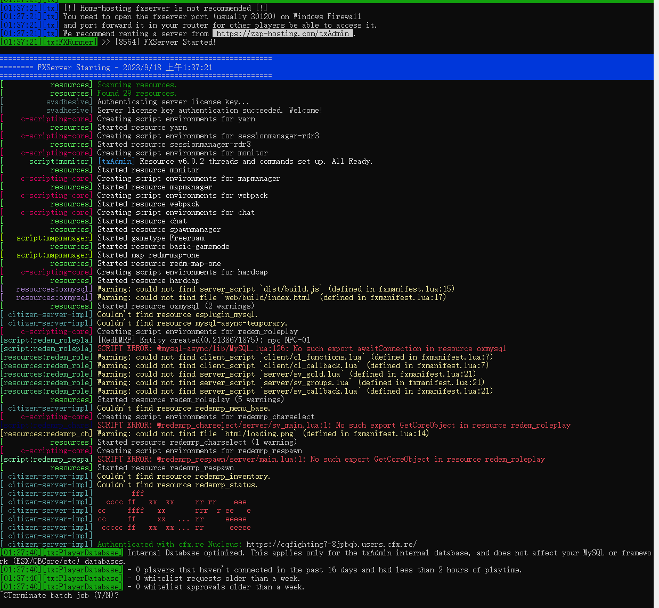This screenshot has width=659, height=608.
Task: Click 'Found 29 resources.' text
Action: click(x=136, y=93)
